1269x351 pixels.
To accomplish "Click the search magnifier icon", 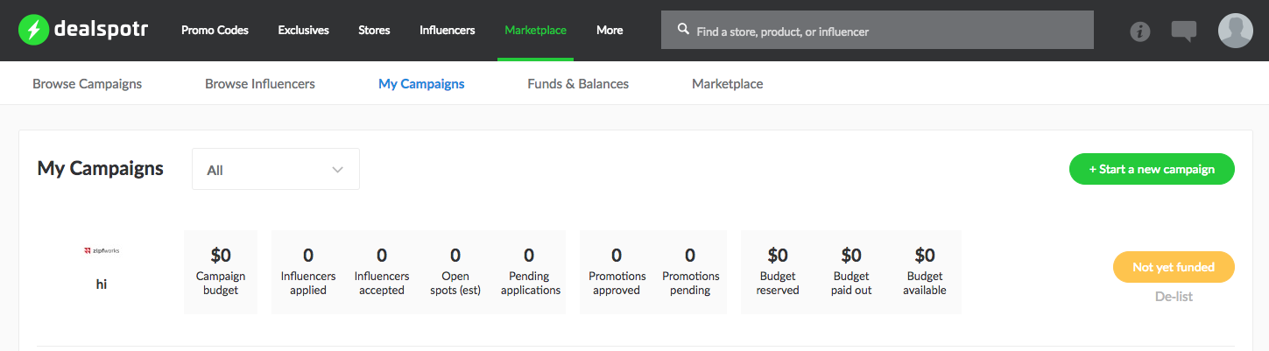I will [684, 30].
